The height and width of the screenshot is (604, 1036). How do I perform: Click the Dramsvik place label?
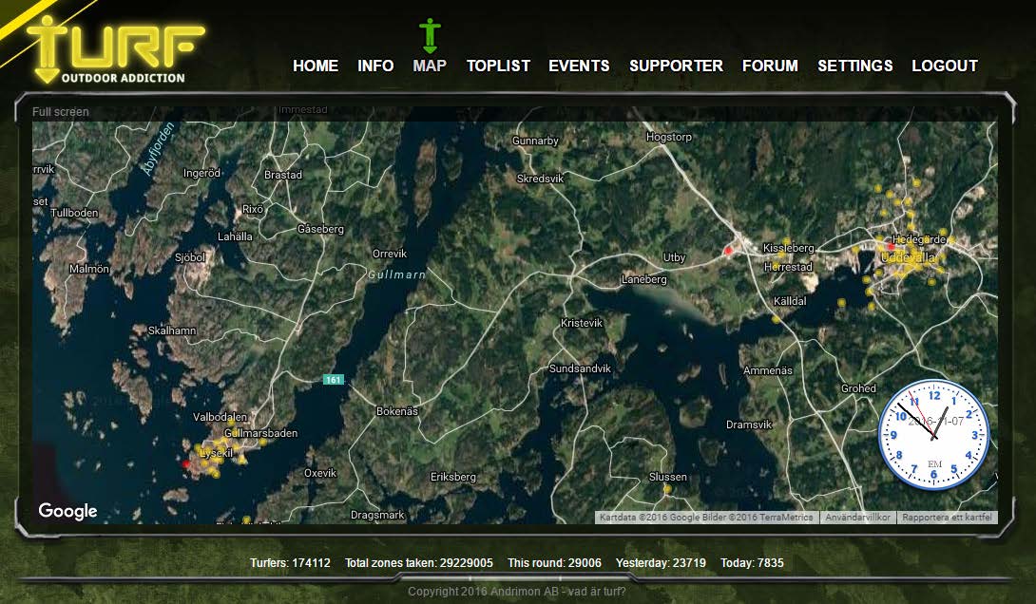click(x=749, y=425)
